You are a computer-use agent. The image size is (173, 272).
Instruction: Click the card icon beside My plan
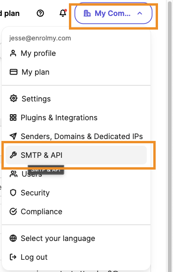coord(14,72)
